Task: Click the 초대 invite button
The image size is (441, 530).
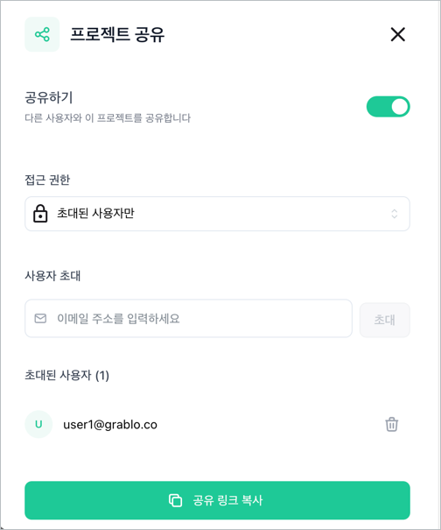Action: (x=385, y=320)
